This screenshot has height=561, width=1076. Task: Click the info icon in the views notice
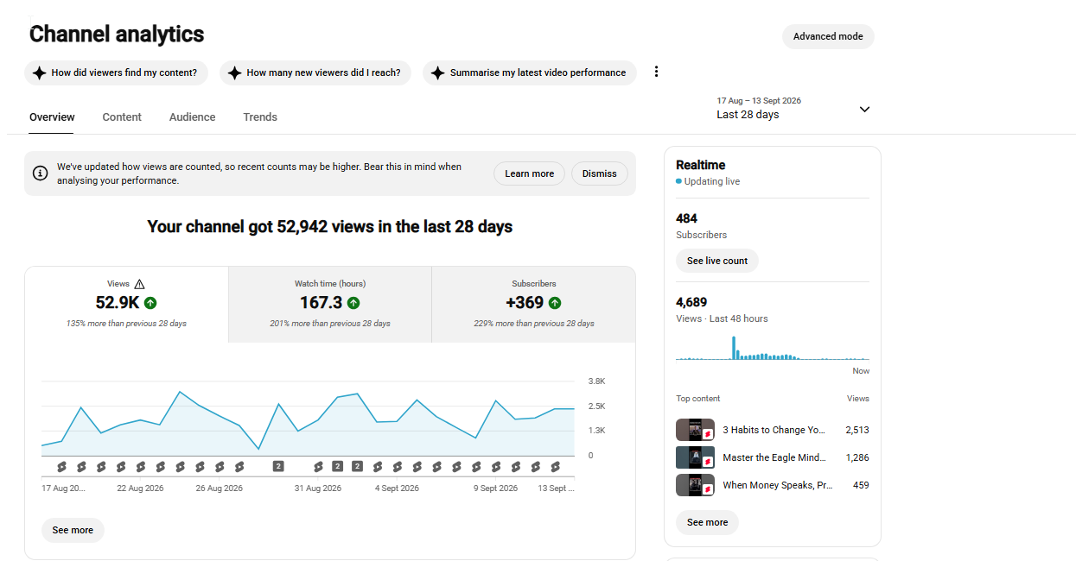(x=40, y=173)
